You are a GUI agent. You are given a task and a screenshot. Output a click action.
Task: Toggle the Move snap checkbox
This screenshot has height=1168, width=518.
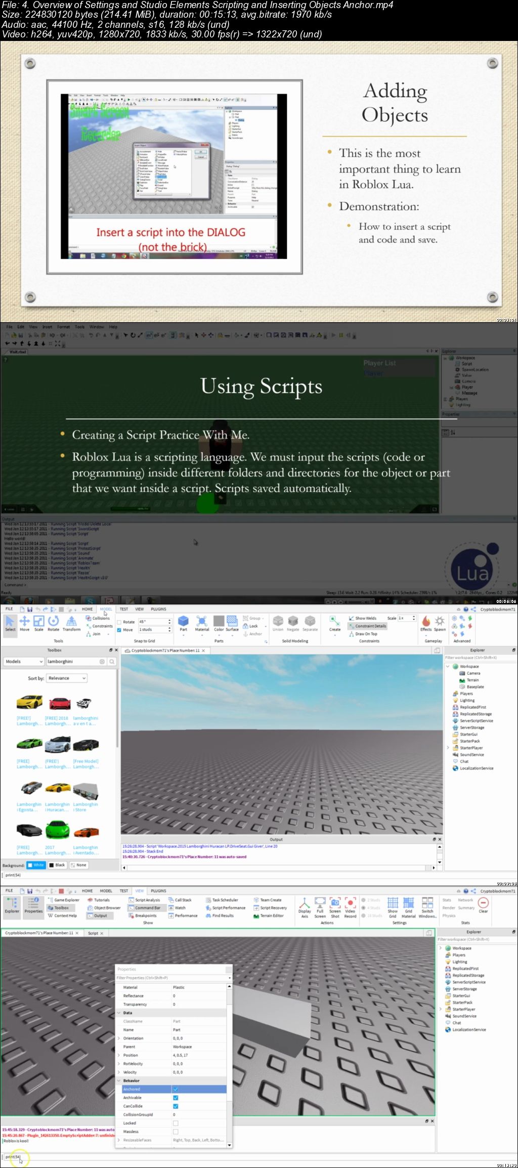click(x=119, y=630)
